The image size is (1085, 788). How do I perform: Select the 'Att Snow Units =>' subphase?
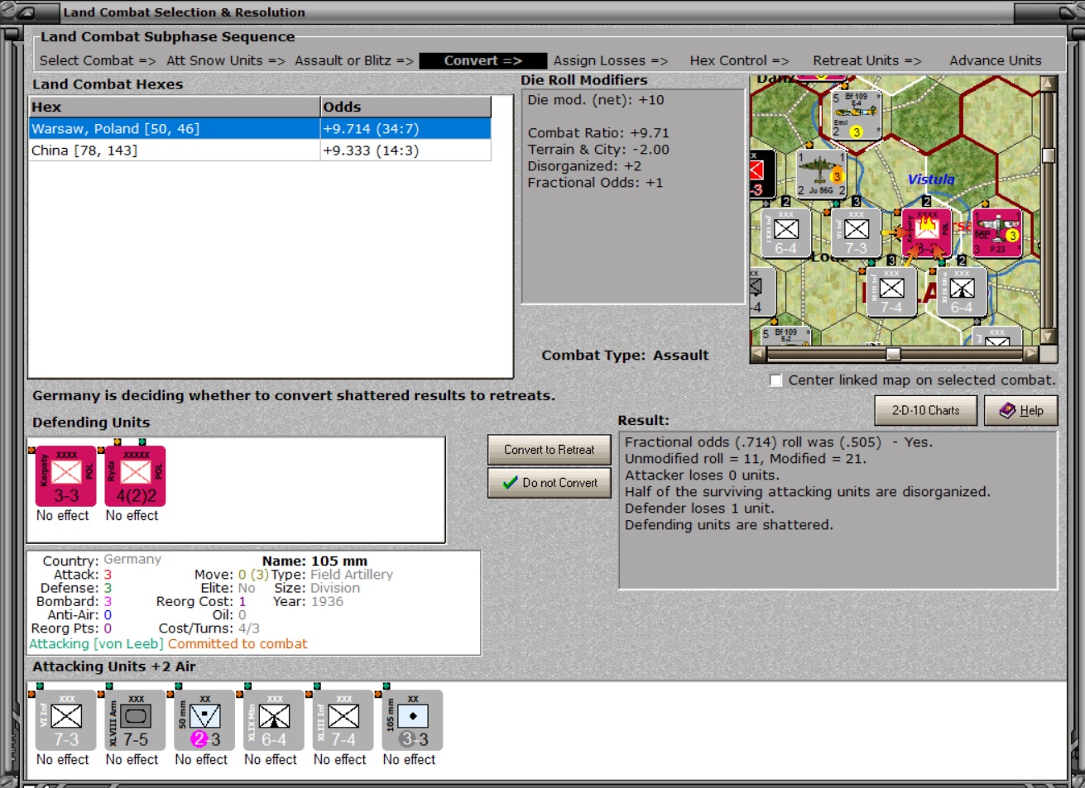[226, 60]
